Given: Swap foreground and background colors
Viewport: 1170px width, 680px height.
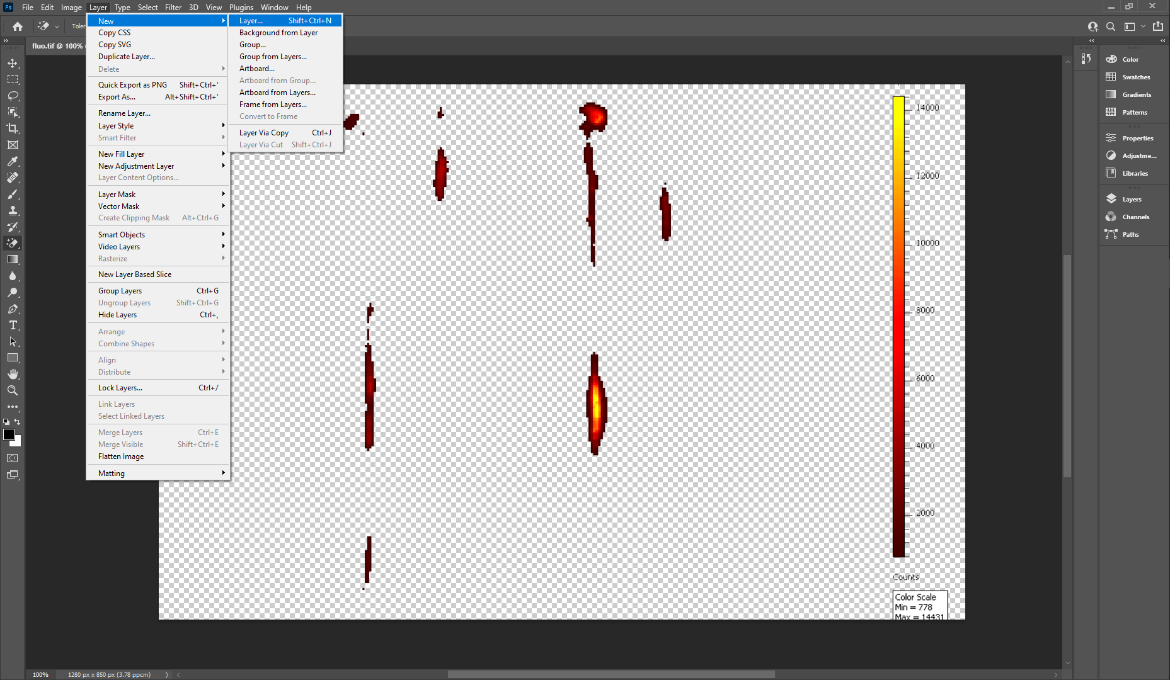Looking at the screenshot, I should pos(18,422).
